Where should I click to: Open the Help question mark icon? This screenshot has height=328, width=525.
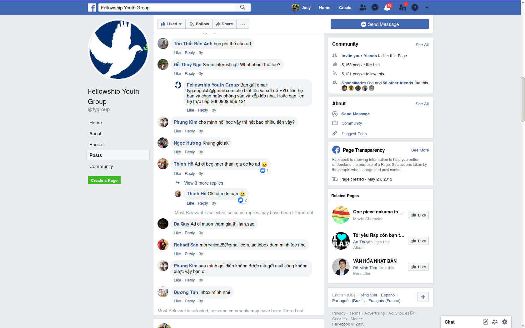[x=415, y=7]
